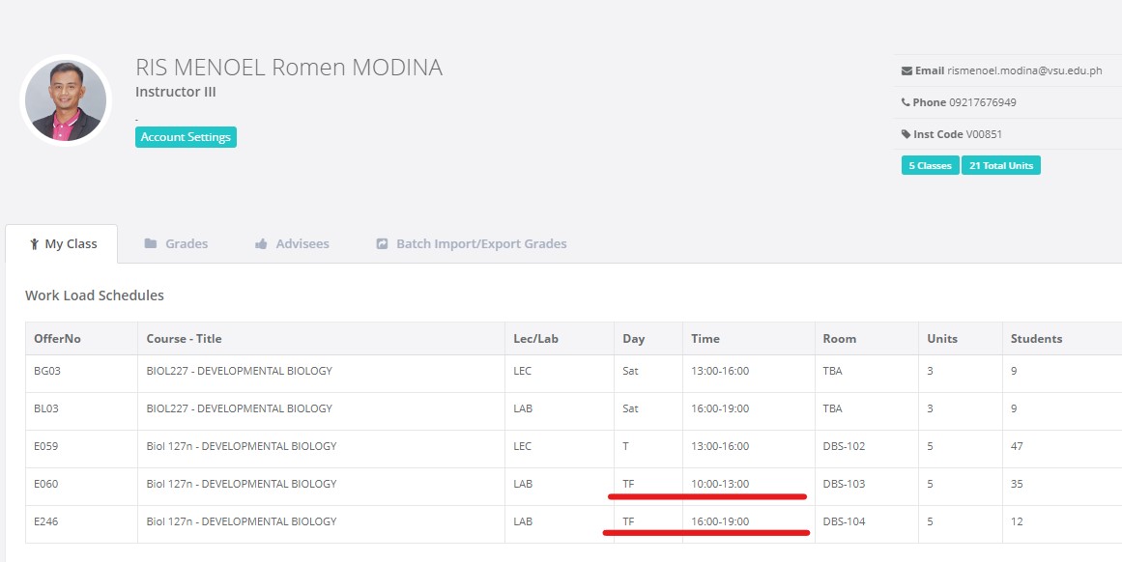Click the envelope icon beside Email

[906, 70]
